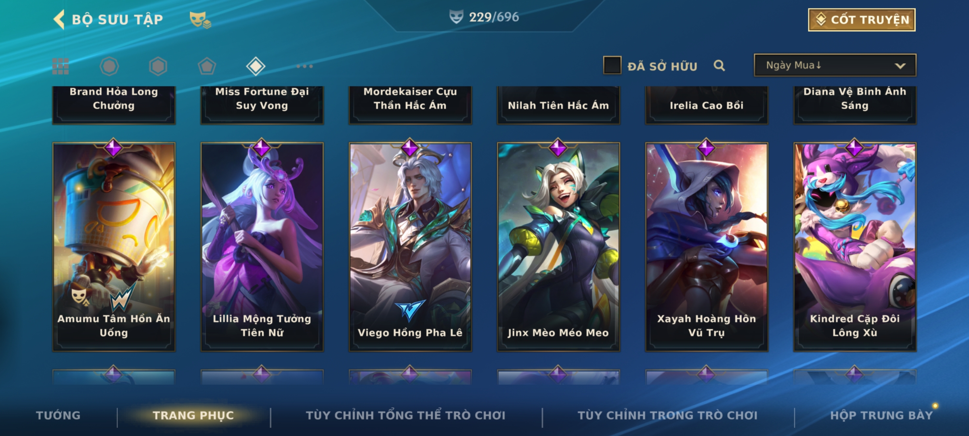The image size is (969, 436).
Task: Expand the Ngày Mua sort dropdown
Action: (835, 65)
